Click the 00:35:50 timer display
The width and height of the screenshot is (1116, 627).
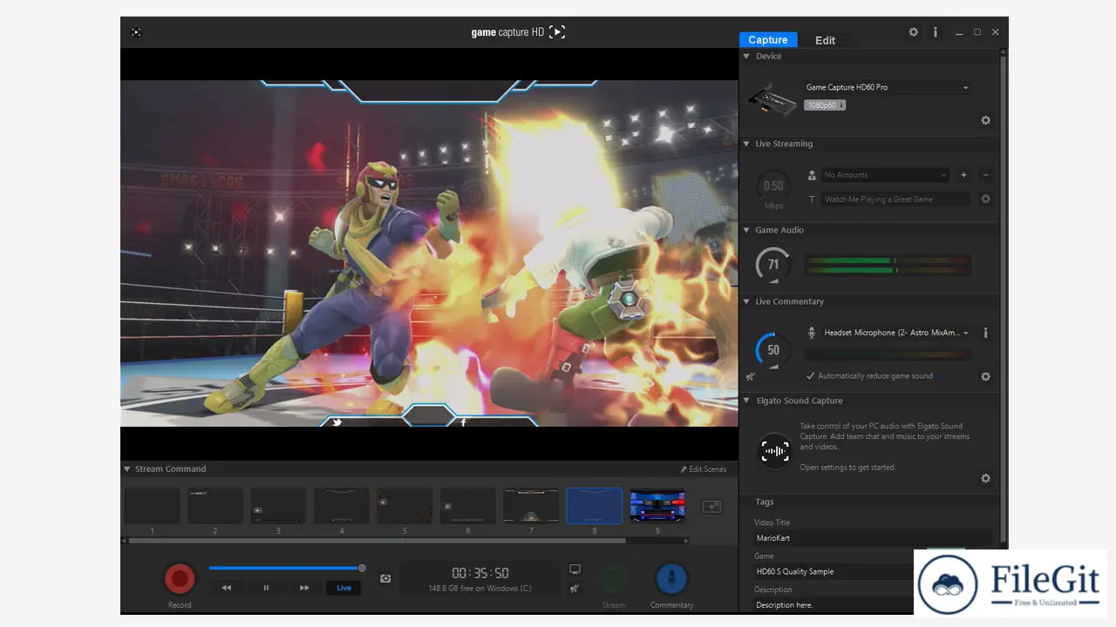pos(480,573)
